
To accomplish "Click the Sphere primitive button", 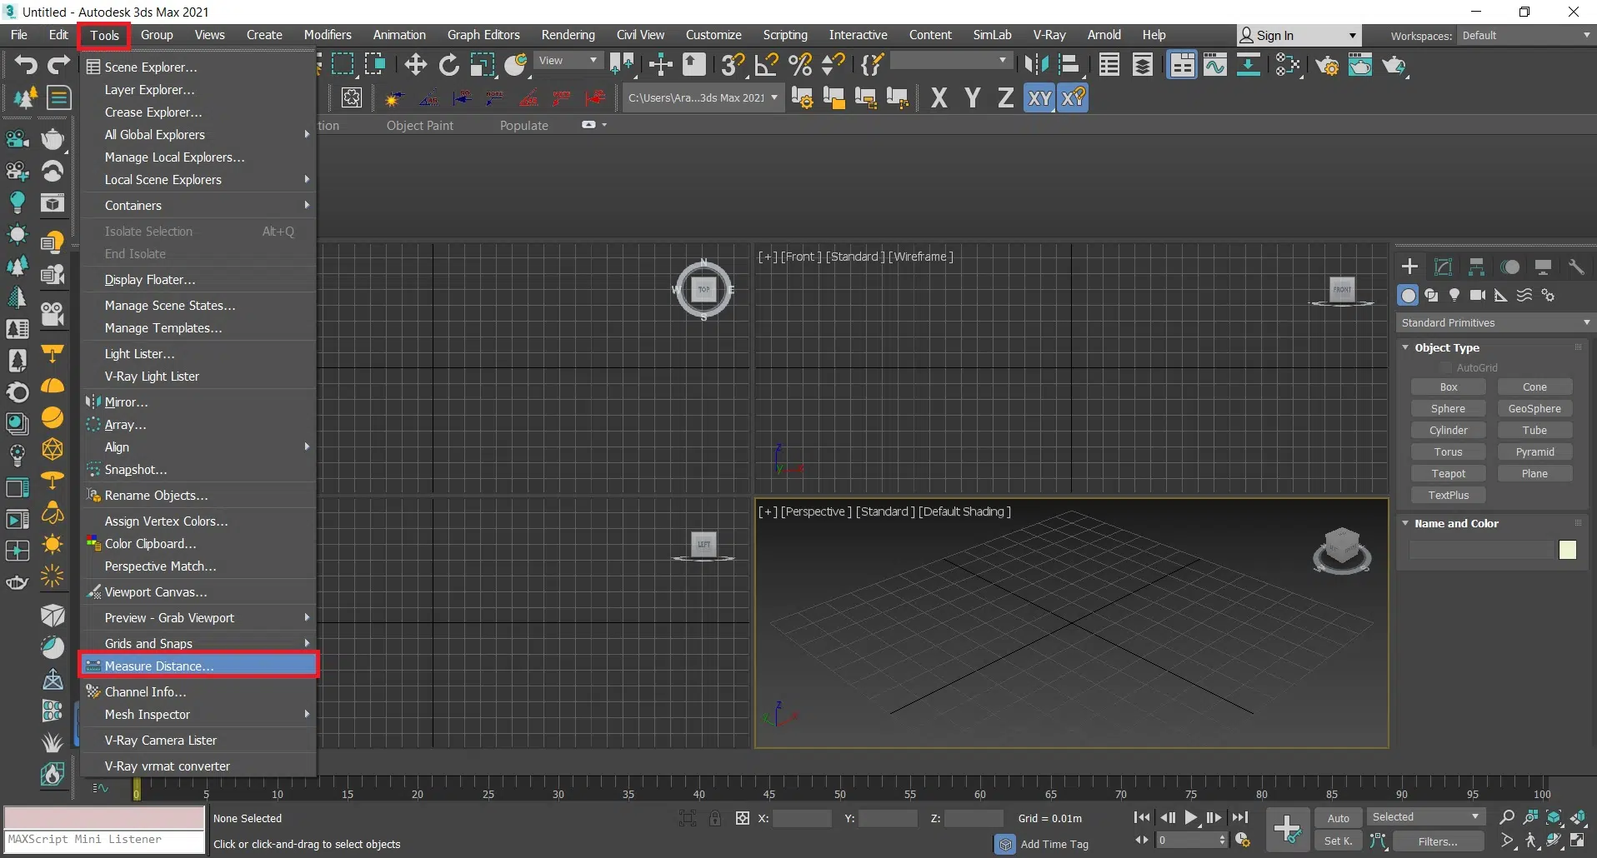I will click(x=1448, y=408).
